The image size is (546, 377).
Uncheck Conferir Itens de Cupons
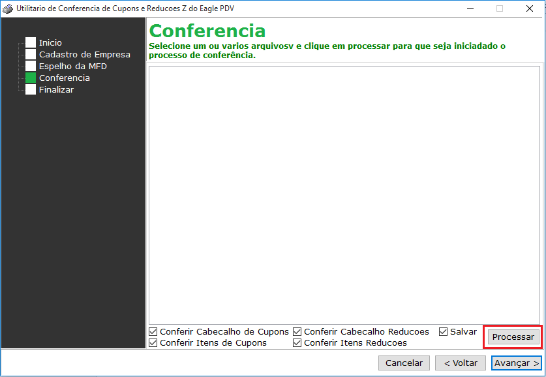pyautogui.click(x=153, y=342)
